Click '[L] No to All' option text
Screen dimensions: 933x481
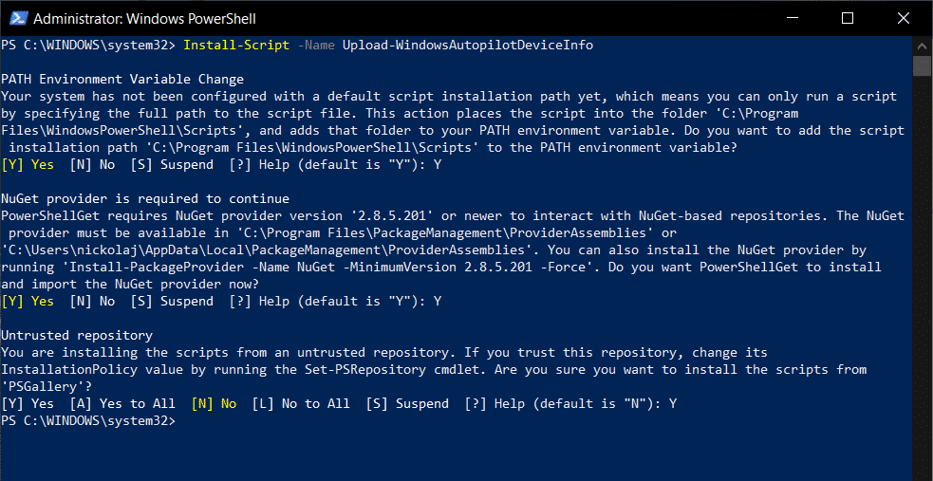click(301, 404)
